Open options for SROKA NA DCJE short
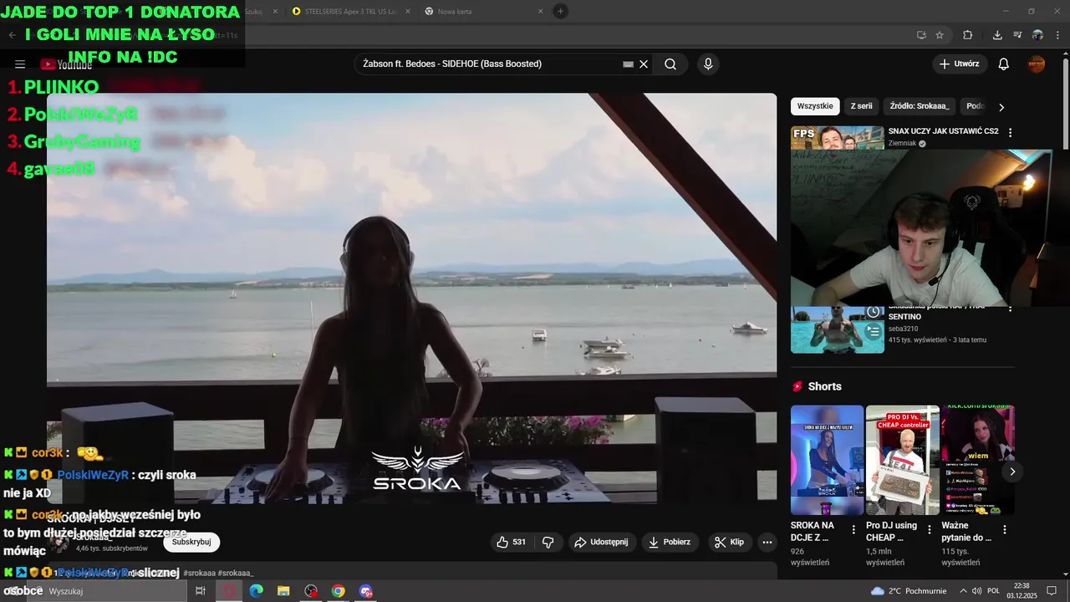 (853, 529)
